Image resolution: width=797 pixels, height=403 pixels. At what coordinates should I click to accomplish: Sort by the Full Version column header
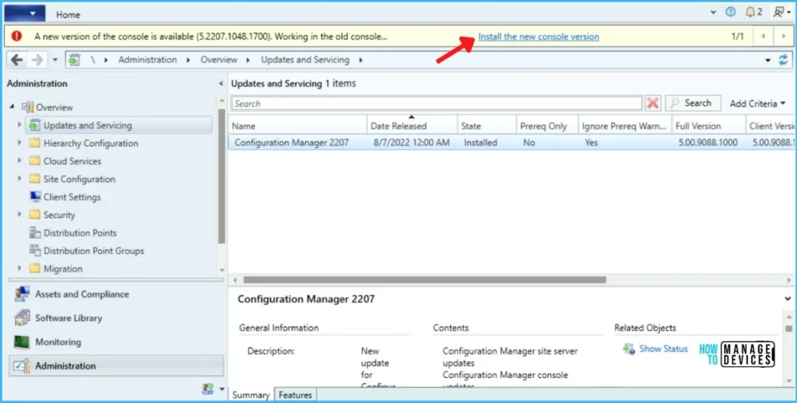(x=708, y=126)
